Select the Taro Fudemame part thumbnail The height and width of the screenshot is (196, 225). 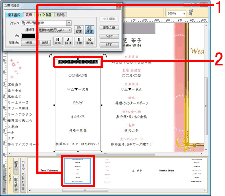click(49, 170)
